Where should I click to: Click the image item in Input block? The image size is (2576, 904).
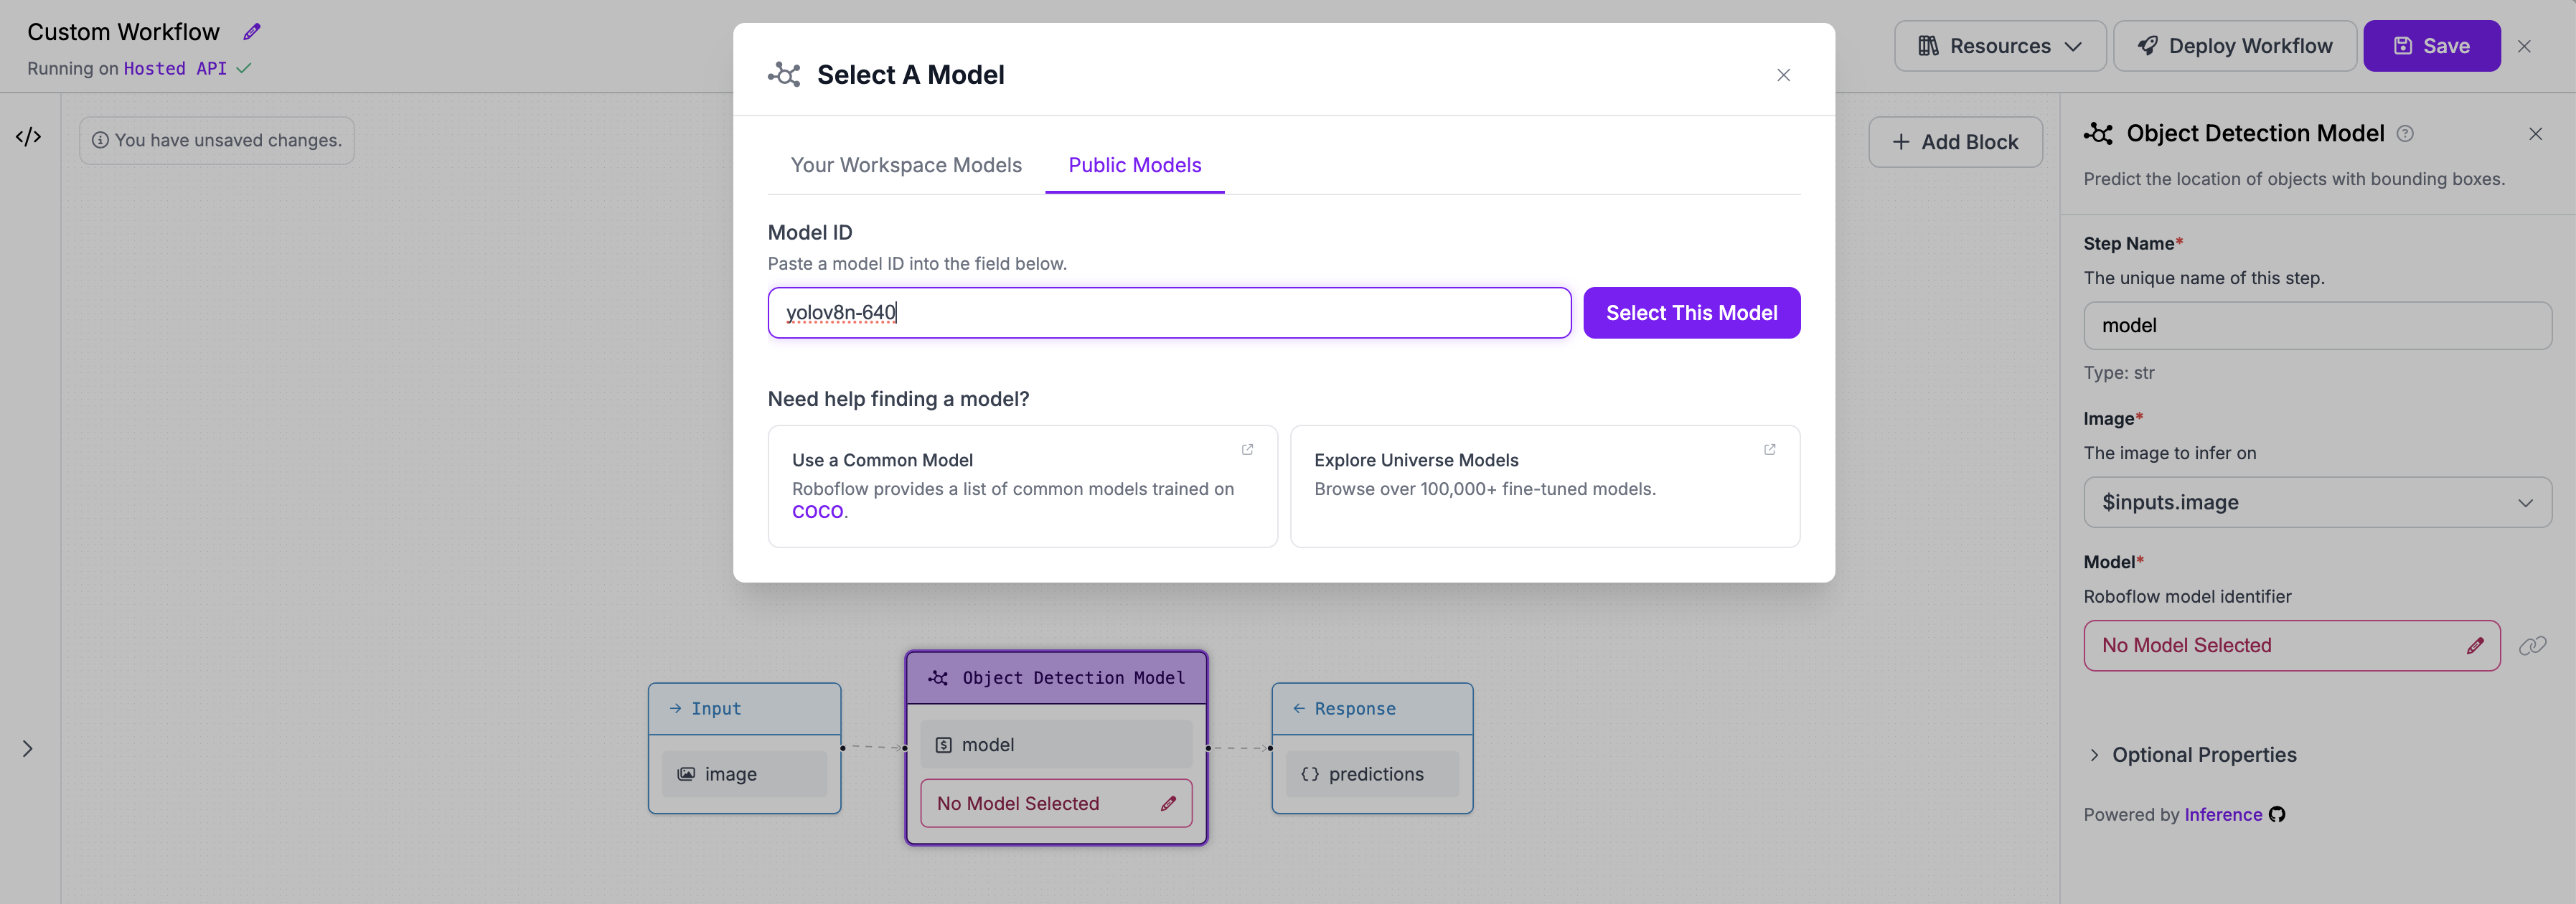click(744, 774)
